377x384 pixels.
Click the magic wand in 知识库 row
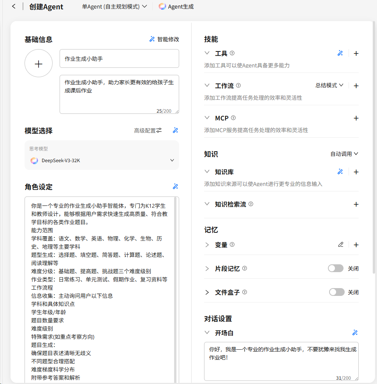(340, 172)
